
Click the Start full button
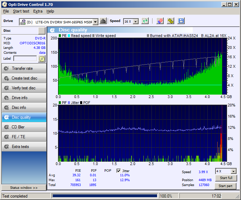(x=226, y=178)
